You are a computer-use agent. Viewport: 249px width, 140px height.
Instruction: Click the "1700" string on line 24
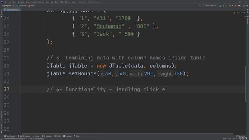[x=124, y=18]
